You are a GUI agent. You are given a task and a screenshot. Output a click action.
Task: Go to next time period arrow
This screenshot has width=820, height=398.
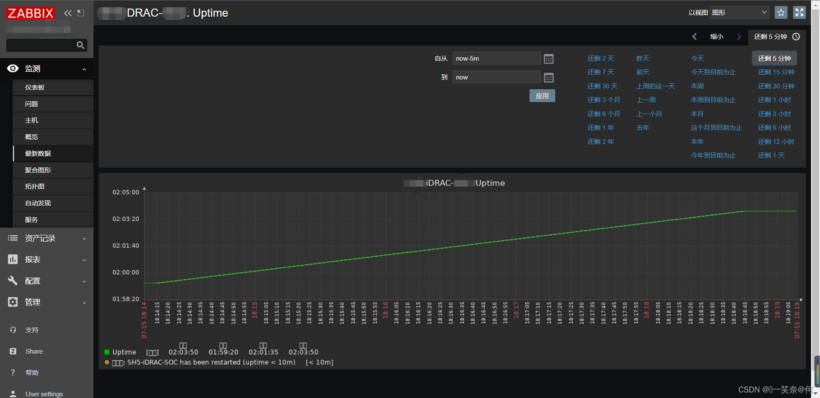pyautogui.click(x=739, y=37)
